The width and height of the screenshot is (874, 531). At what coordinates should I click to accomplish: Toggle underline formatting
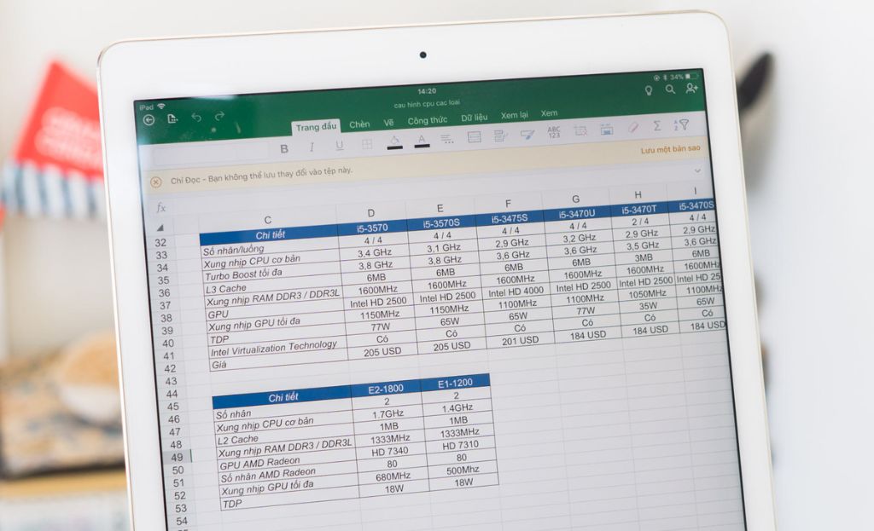[x=339, y=146]
